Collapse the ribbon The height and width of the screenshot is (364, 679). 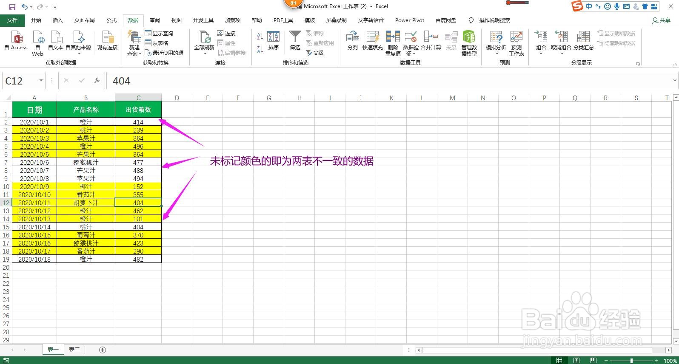(x=675, y=64)
